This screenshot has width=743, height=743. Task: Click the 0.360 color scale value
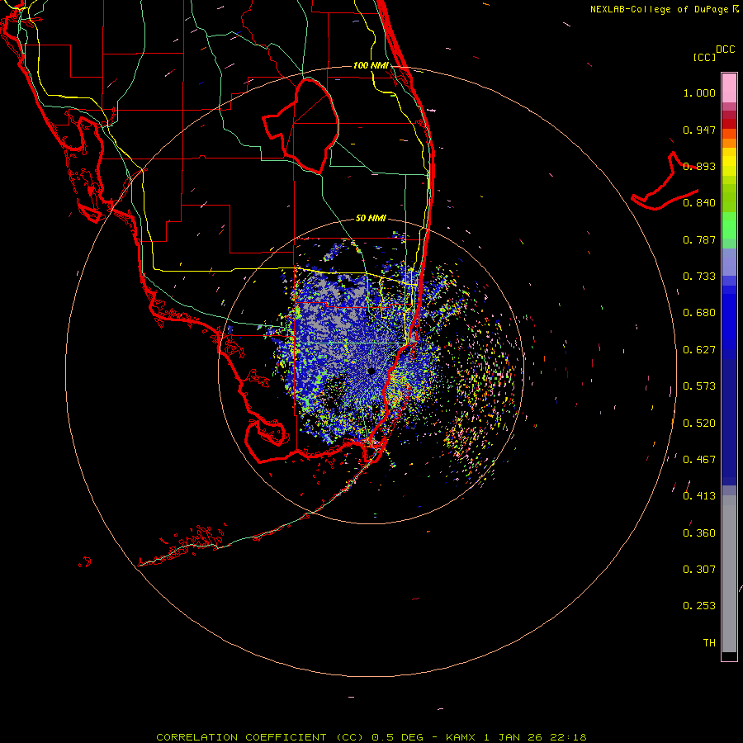(699, 533)
